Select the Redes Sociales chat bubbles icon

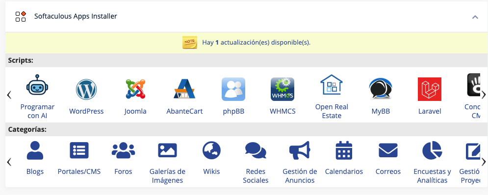(x=256, y=150)
